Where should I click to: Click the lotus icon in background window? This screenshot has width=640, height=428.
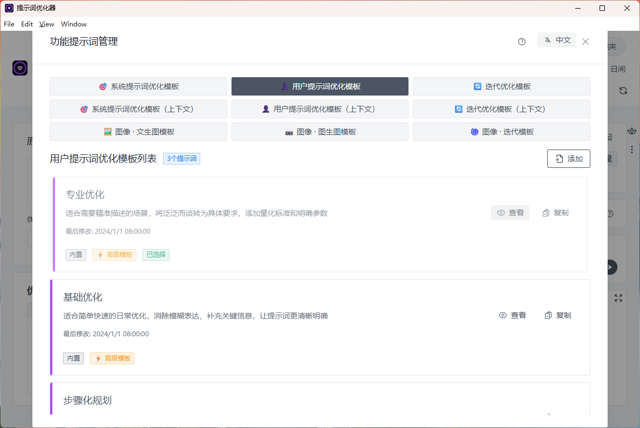click(x=632, y=131)
